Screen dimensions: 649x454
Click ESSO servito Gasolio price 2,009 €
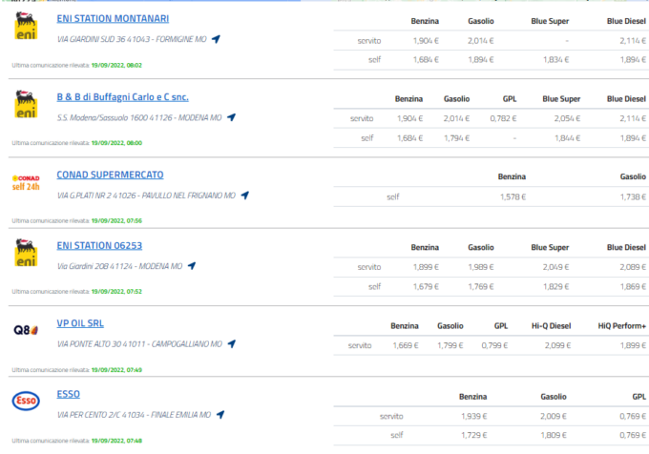coord(554,416)
